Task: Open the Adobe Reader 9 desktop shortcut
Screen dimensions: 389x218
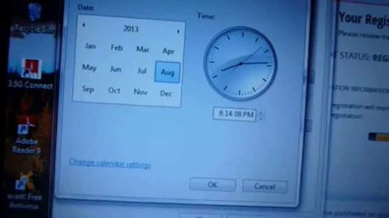Action: (x=27, y=136)
